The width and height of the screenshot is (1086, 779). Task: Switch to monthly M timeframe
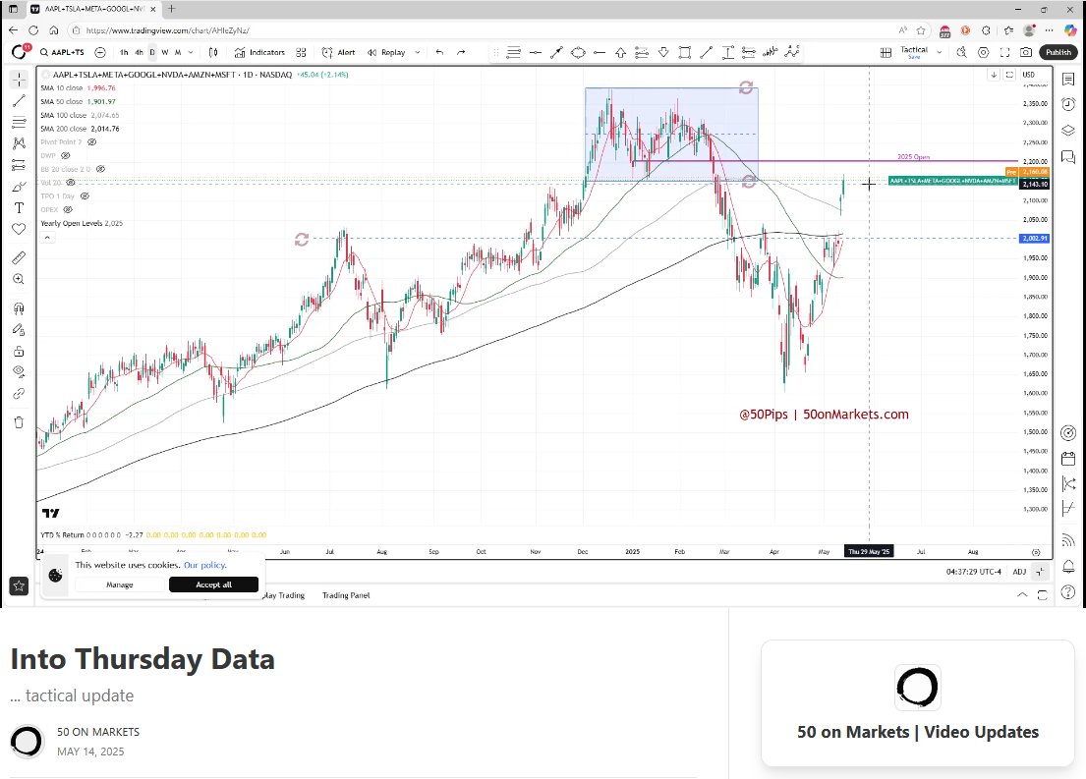178,53
